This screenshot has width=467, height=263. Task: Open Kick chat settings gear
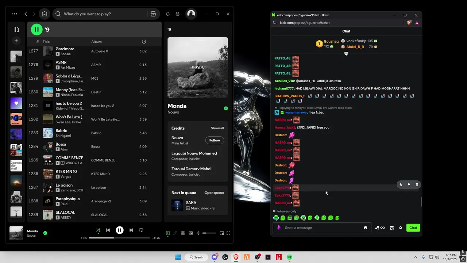[401, 228]
